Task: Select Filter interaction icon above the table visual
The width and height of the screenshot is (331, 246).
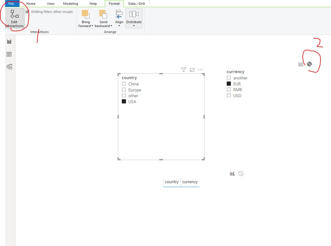Action: pos(232,174)
